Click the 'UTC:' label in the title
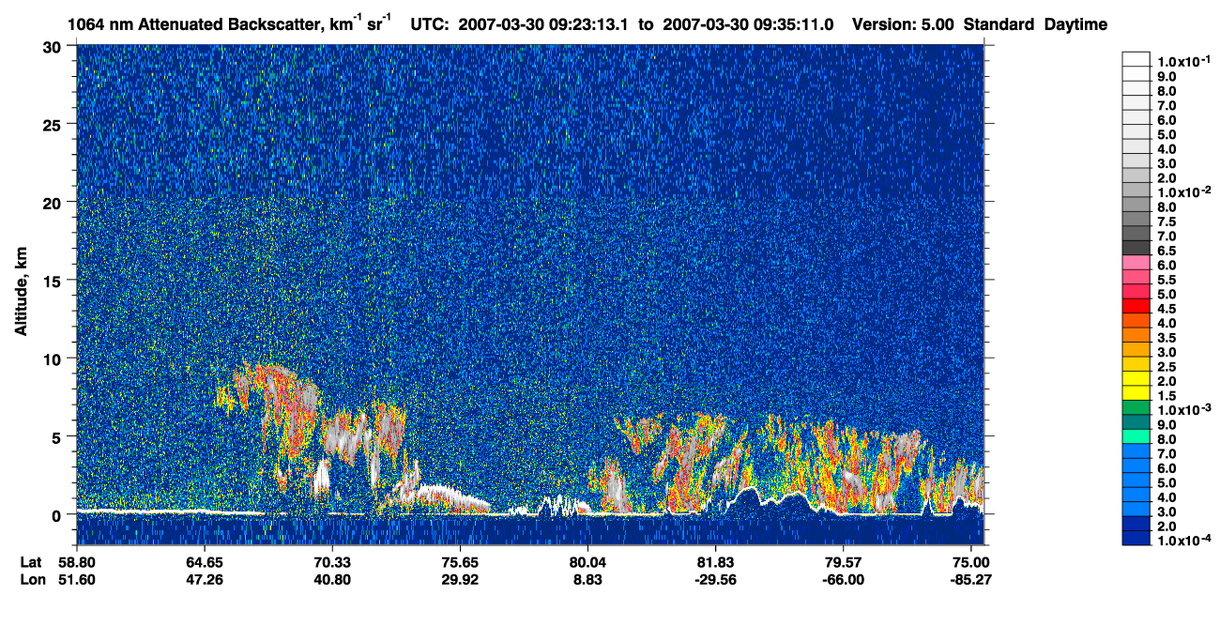 click(x=430, y=24)
